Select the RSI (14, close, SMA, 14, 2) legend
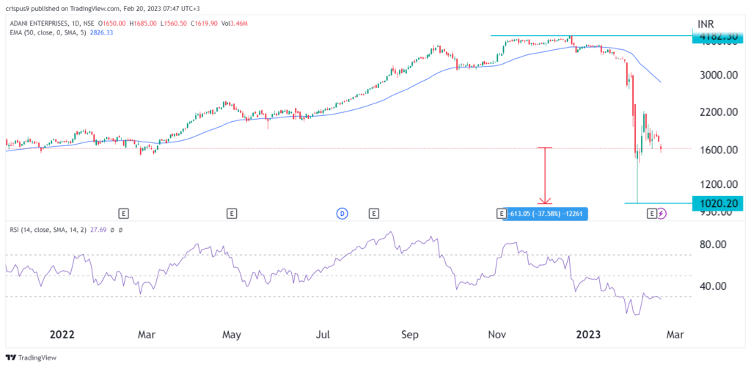Image resolution: width=751 pixels, height=367 pixels. pyautogui.click(x=47, y=230)
